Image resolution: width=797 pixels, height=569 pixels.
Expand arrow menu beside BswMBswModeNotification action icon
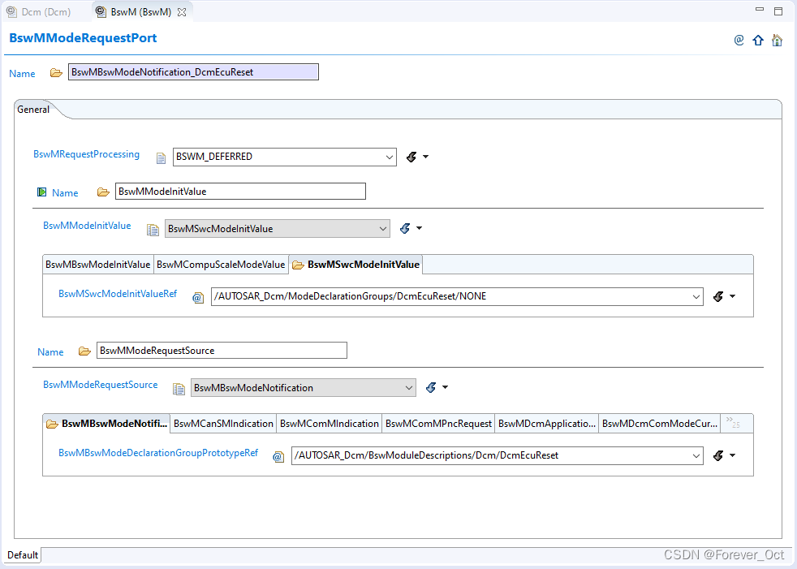pos(446,387)
